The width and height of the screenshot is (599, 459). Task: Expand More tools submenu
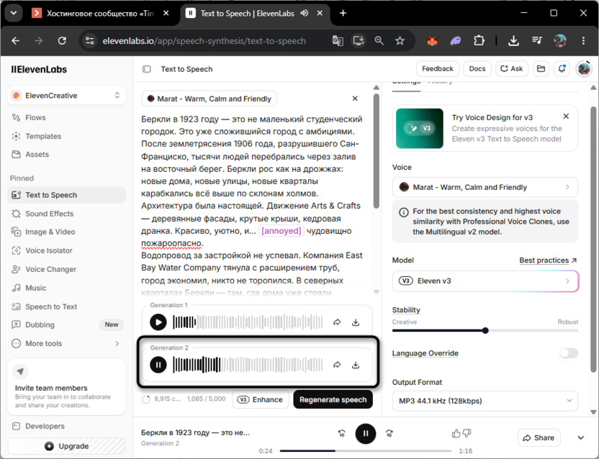(66, 343)
